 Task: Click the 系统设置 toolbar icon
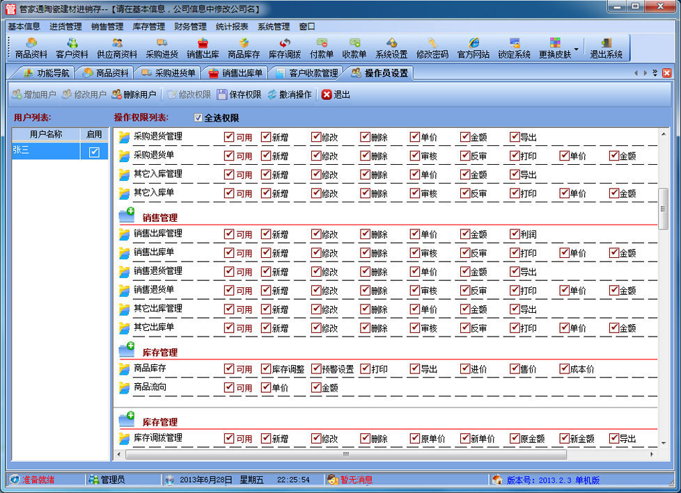pyautogui.click(x=391, y=47)
